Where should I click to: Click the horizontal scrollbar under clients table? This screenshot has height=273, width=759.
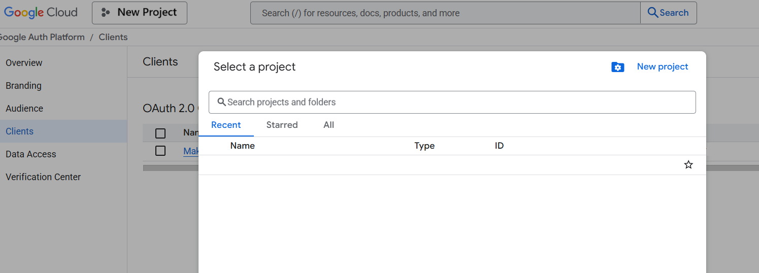171,167
